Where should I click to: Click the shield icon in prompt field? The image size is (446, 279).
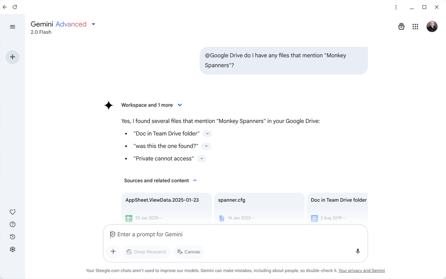[x=113, y=234]
